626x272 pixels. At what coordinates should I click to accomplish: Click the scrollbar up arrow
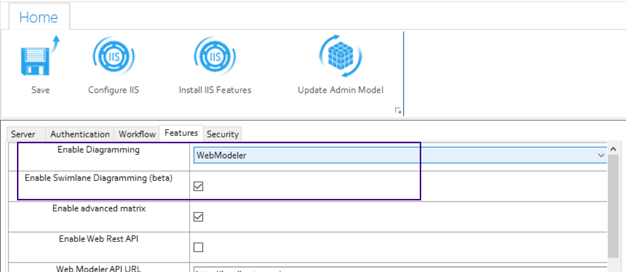[613, 149]
